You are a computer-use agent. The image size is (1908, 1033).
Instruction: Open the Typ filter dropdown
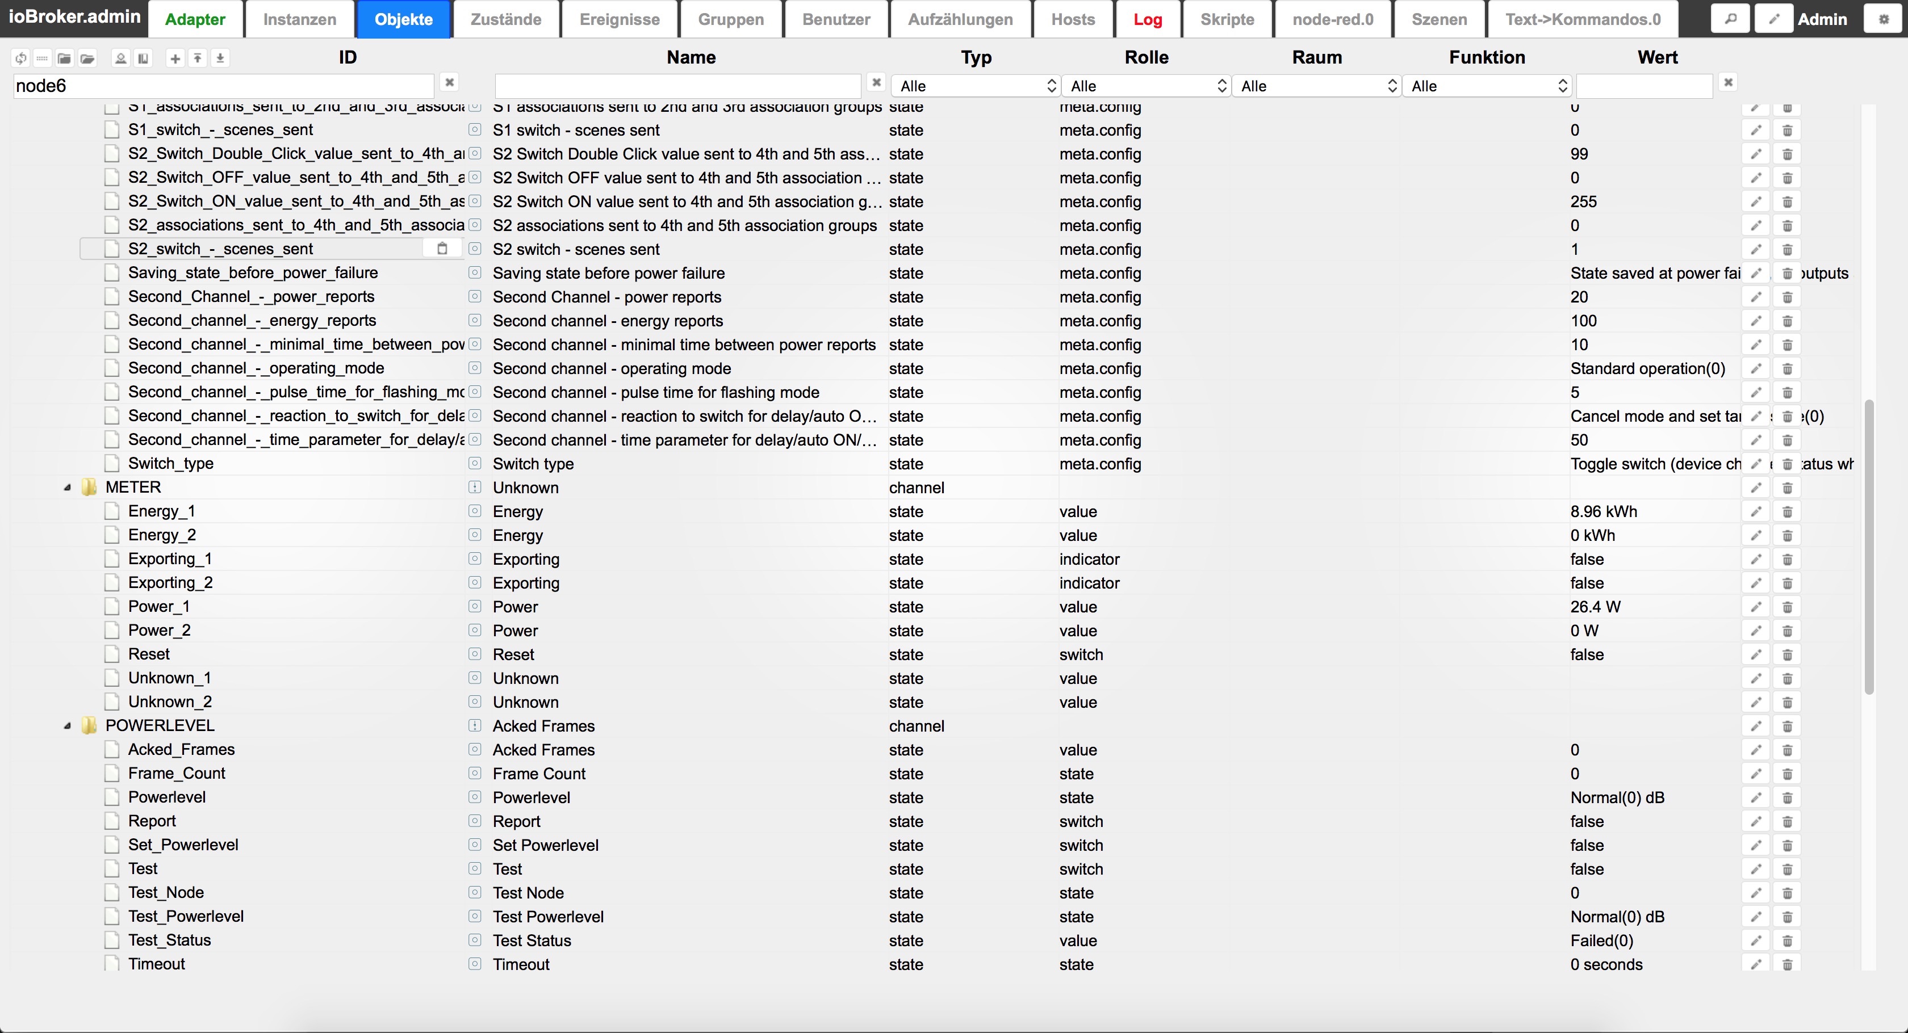(x=976, y=86)
